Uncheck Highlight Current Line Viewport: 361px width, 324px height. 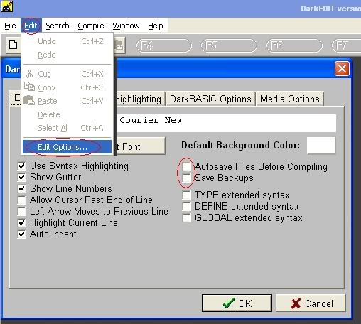[22, 222]
